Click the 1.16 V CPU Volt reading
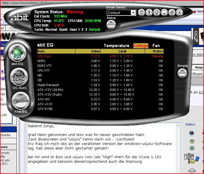 [x=59, y=25]
